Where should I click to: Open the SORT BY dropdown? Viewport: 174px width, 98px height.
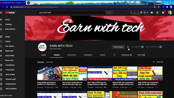point(158,62)
